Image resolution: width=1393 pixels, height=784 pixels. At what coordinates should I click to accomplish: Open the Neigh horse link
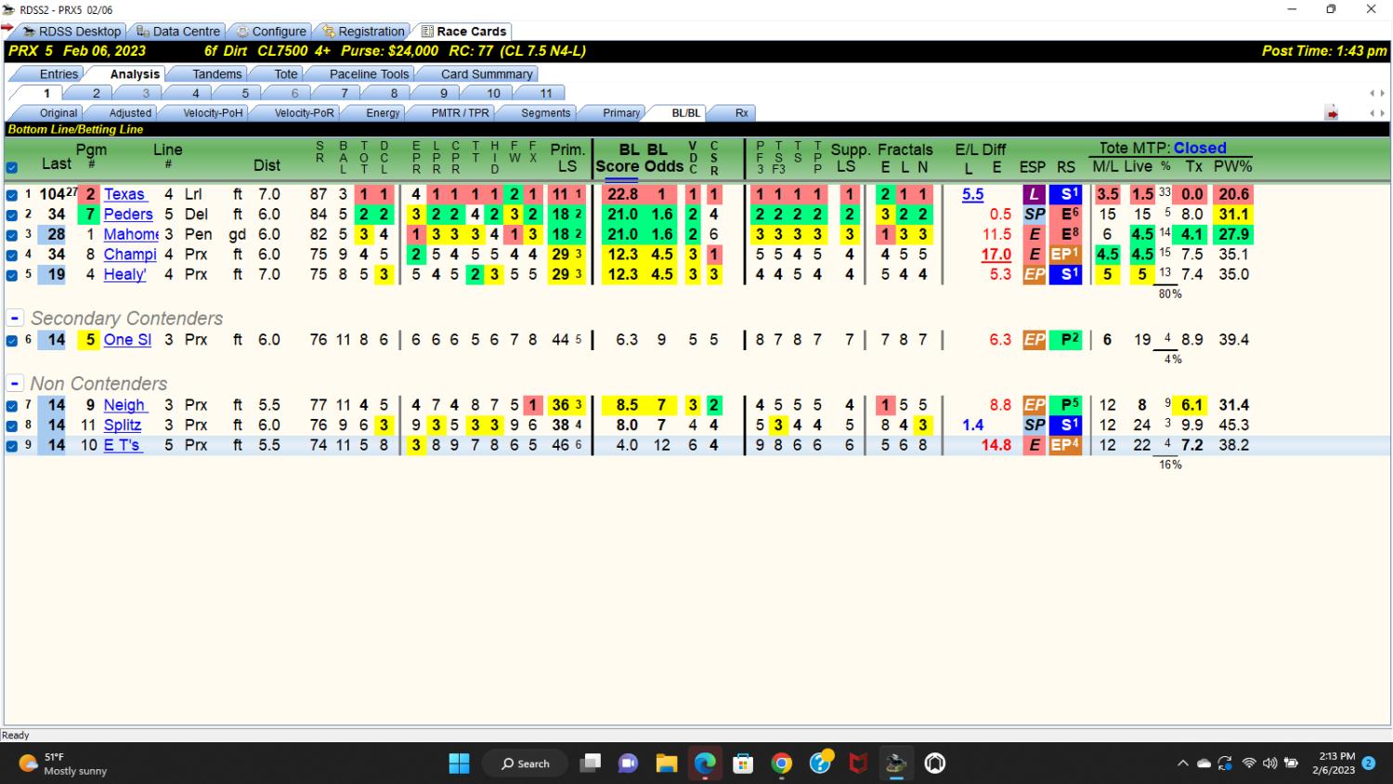pyautogui.click(x=124, y=405)
